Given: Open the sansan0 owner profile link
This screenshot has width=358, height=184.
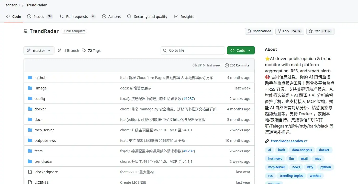Looking at the screenshot, I should coord(13,5).
